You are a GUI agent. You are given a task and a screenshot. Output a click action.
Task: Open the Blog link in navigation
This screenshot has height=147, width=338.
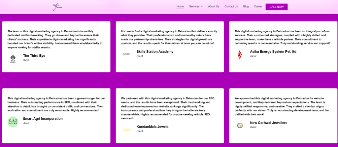[x=246, y=7]
